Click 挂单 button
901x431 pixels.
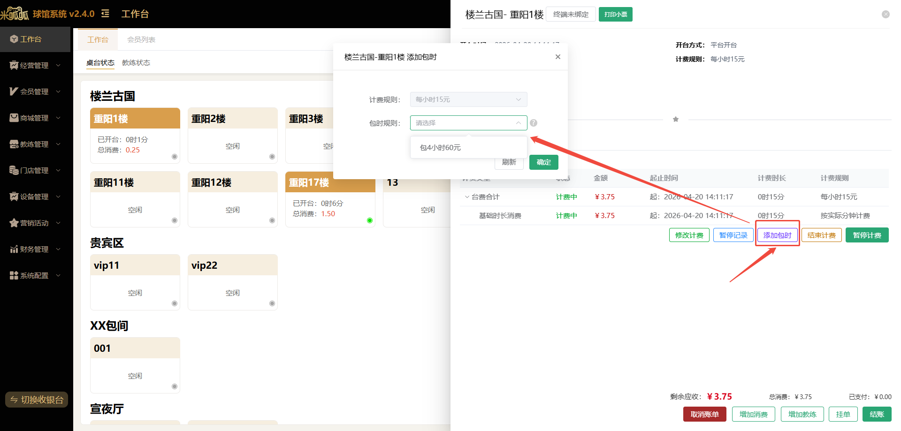843,414
